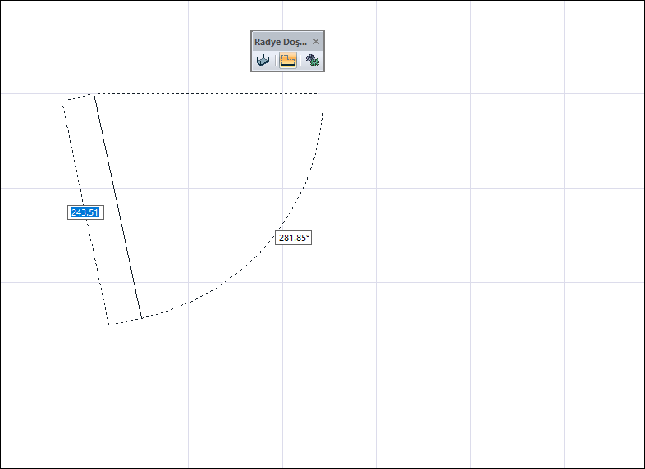The image size is (645, 469).
Task: Click the top-left corner of dashed rectangle
Action: pyautogui.click(x=62, y=101)
